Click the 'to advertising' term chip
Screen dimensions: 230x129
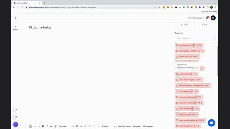(186, 74)
